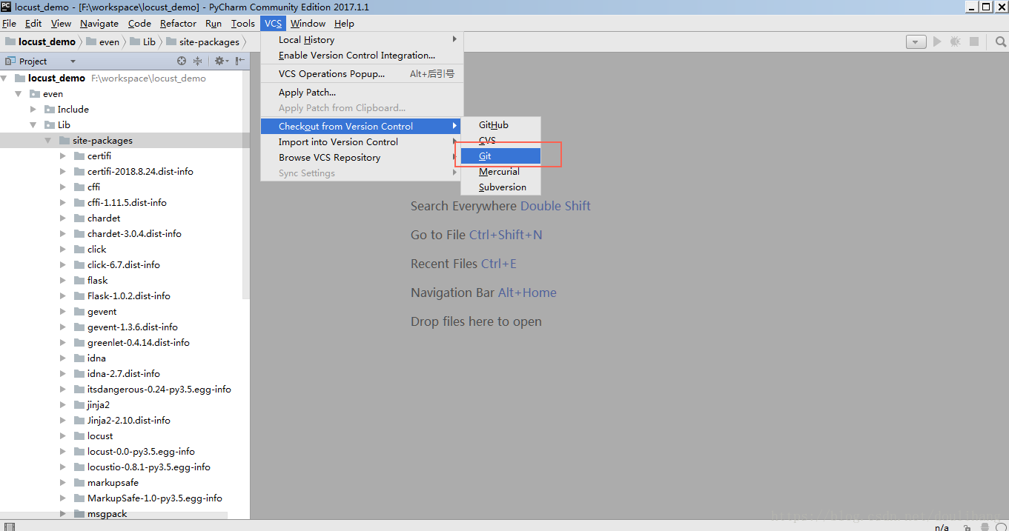Click the Hide Project panel icon
The height and width of the screenshot is (531, 1009).
(x=240, y=61)
